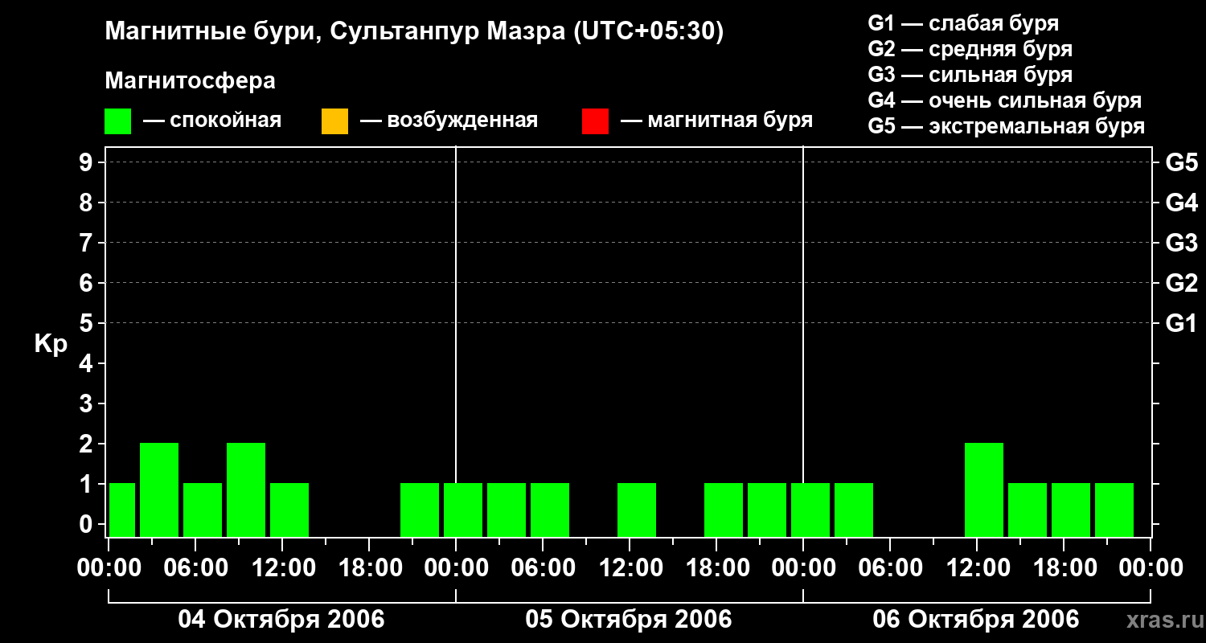Click the '12:00' tick label for 04 Октября
This screenshot has width=1206, height=643.
coord(282,567)
